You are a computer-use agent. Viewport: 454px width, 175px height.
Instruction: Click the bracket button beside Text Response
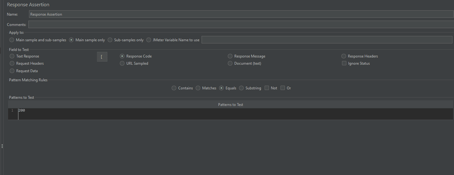coord(102,57)
